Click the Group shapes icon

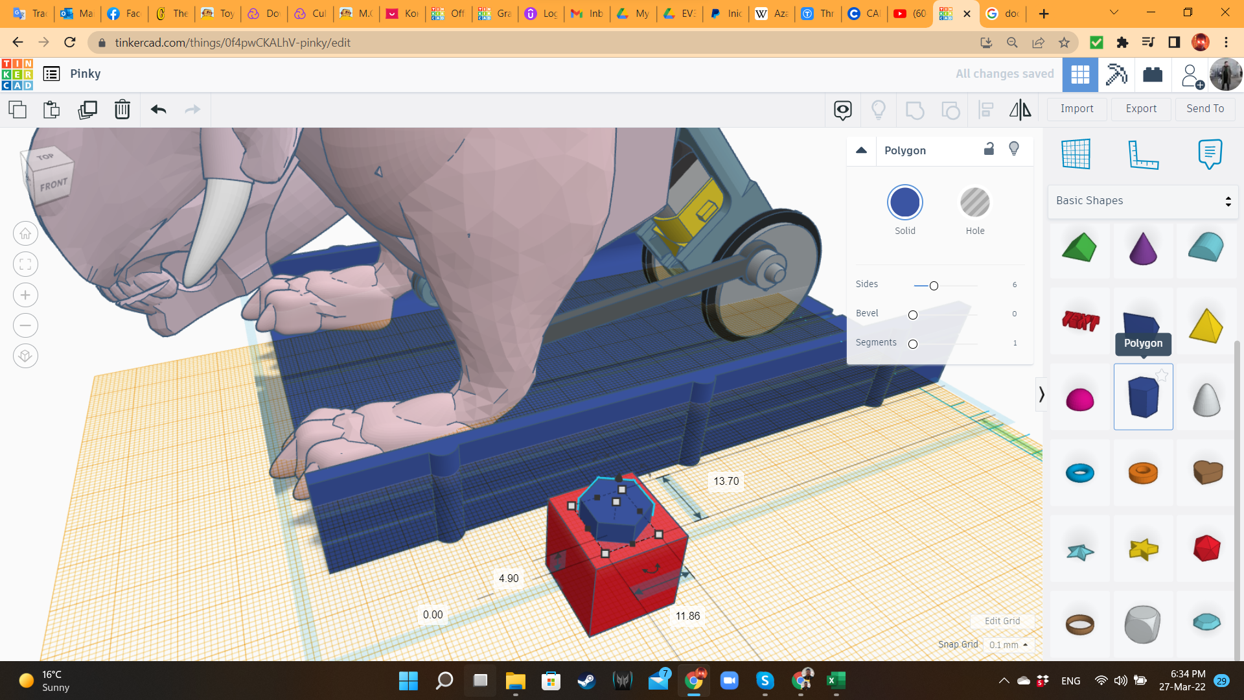(x=914, y=110)
